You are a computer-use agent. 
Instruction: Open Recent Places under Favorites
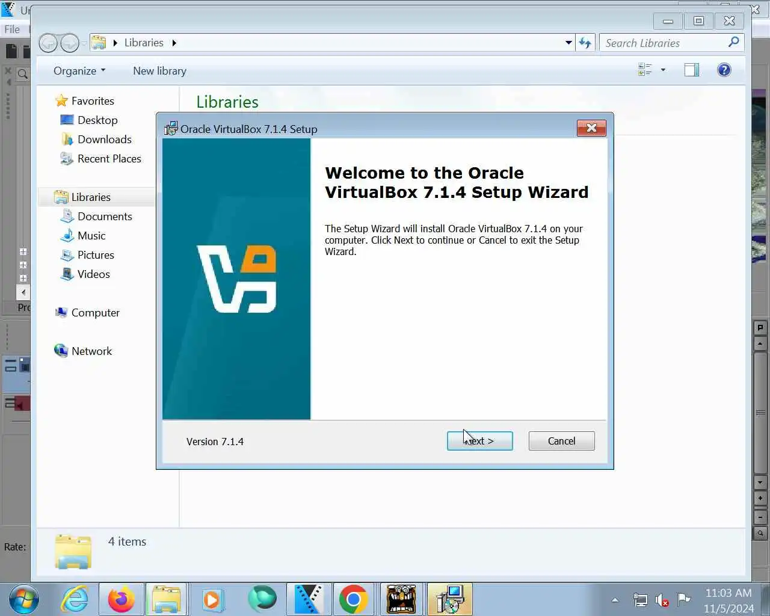tap(109, 159)
